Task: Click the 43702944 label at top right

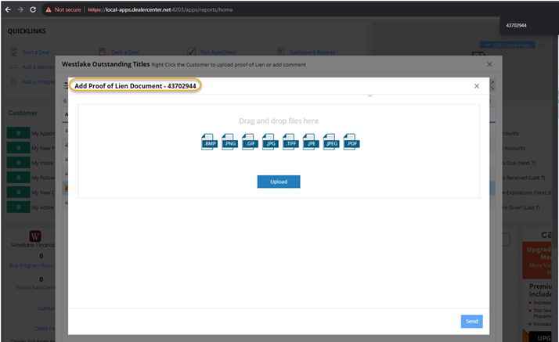Action: pyautogui.click(x=516, y=25)
